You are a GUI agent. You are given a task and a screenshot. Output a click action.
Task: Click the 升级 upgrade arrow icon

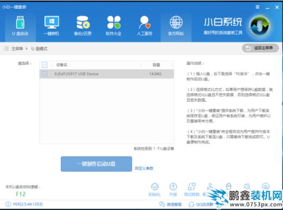tap(173, 187)
